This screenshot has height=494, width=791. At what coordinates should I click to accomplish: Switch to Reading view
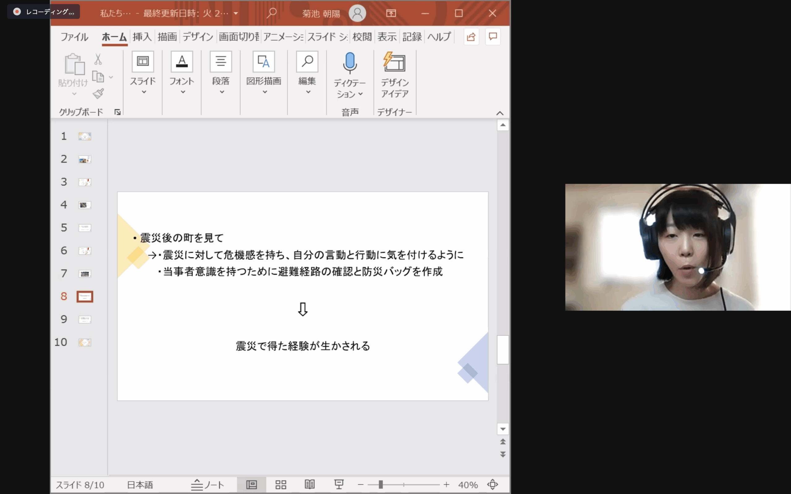[310, 484]
